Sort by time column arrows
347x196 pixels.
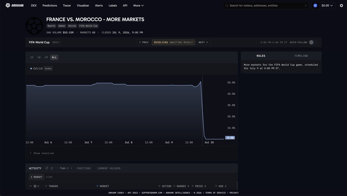pos(38,186)
